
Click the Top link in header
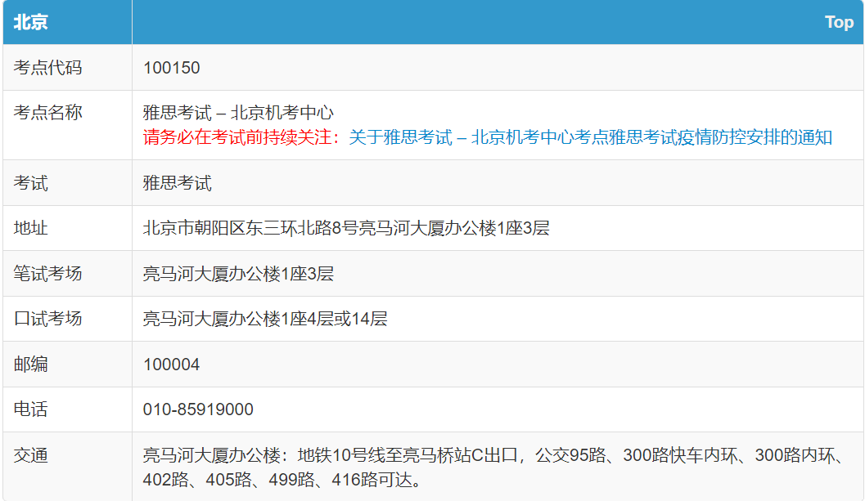839,22
